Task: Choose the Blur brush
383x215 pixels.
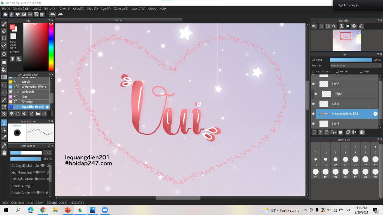Action: 29,97
